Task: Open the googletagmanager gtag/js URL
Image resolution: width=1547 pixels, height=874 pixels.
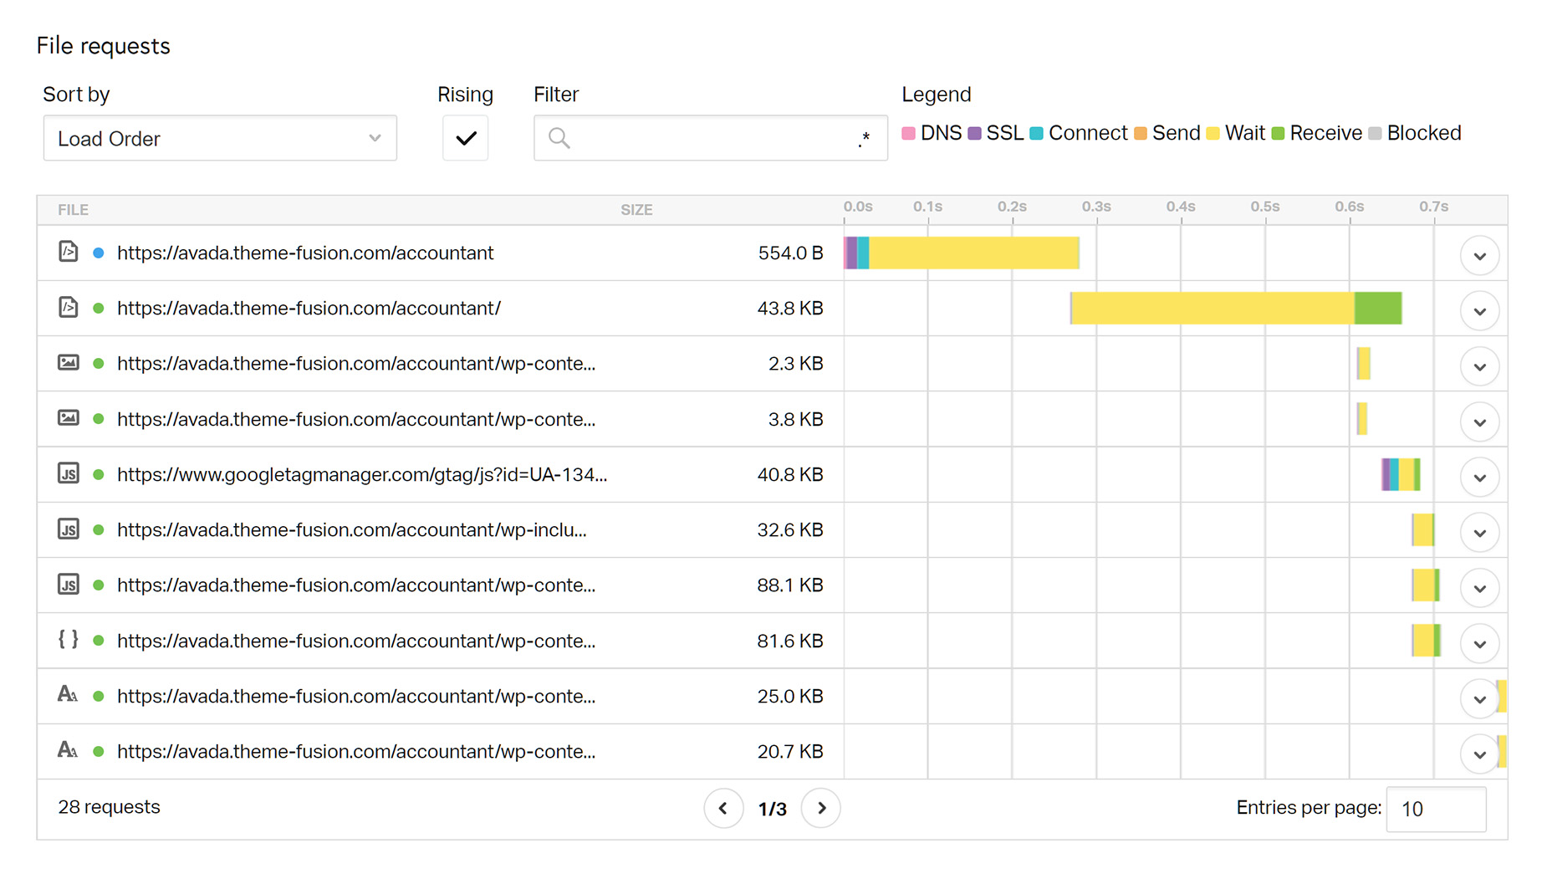Action: (362, 474)
